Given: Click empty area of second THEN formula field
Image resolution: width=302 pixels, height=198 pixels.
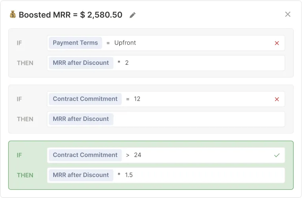Looking at the screenshot, I should [x=198, y=119].
